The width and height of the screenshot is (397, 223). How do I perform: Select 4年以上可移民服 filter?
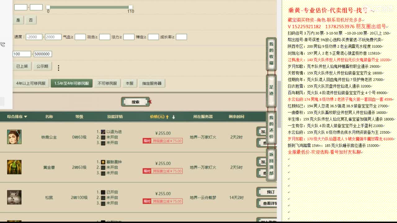pos(31,83)
